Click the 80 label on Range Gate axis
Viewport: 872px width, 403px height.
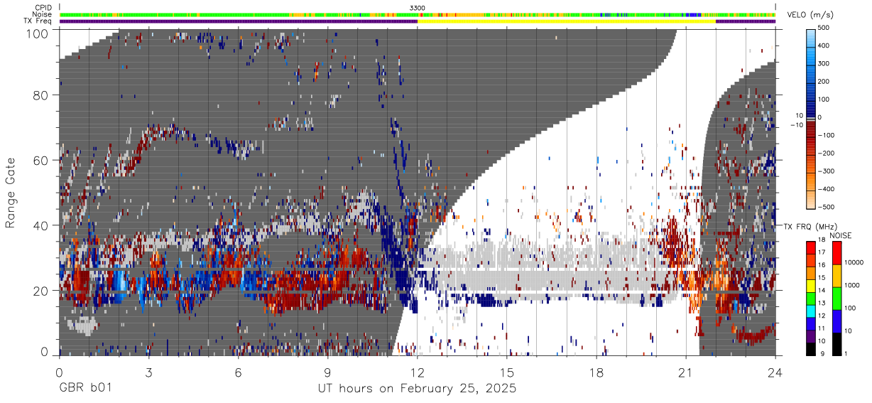click(x=42, y=95)
